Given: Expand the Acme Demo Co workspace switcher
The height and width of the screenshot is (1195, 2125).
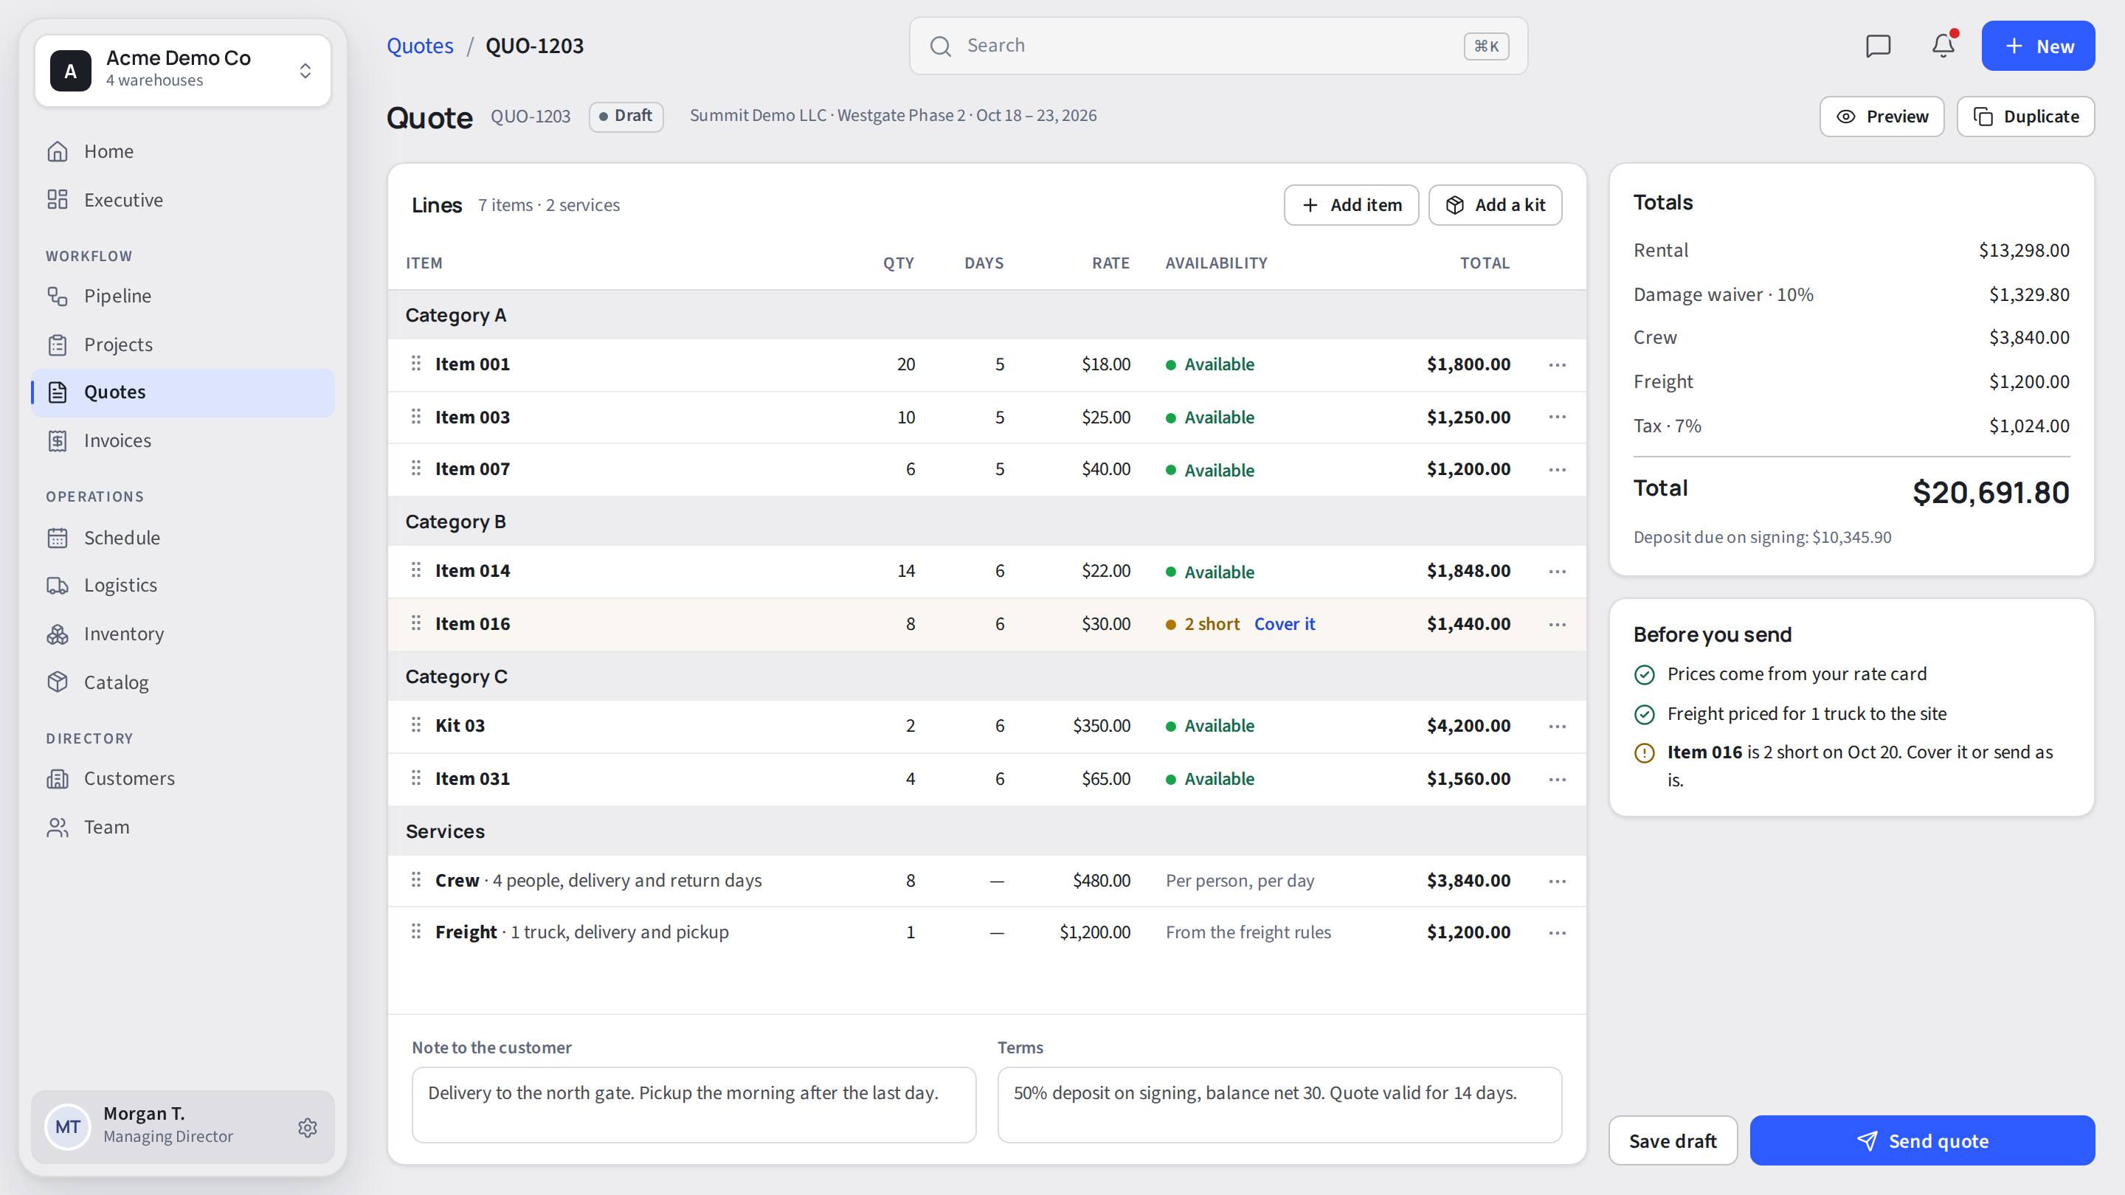Looking at the screenshot, I should click(x=183, y=70).
